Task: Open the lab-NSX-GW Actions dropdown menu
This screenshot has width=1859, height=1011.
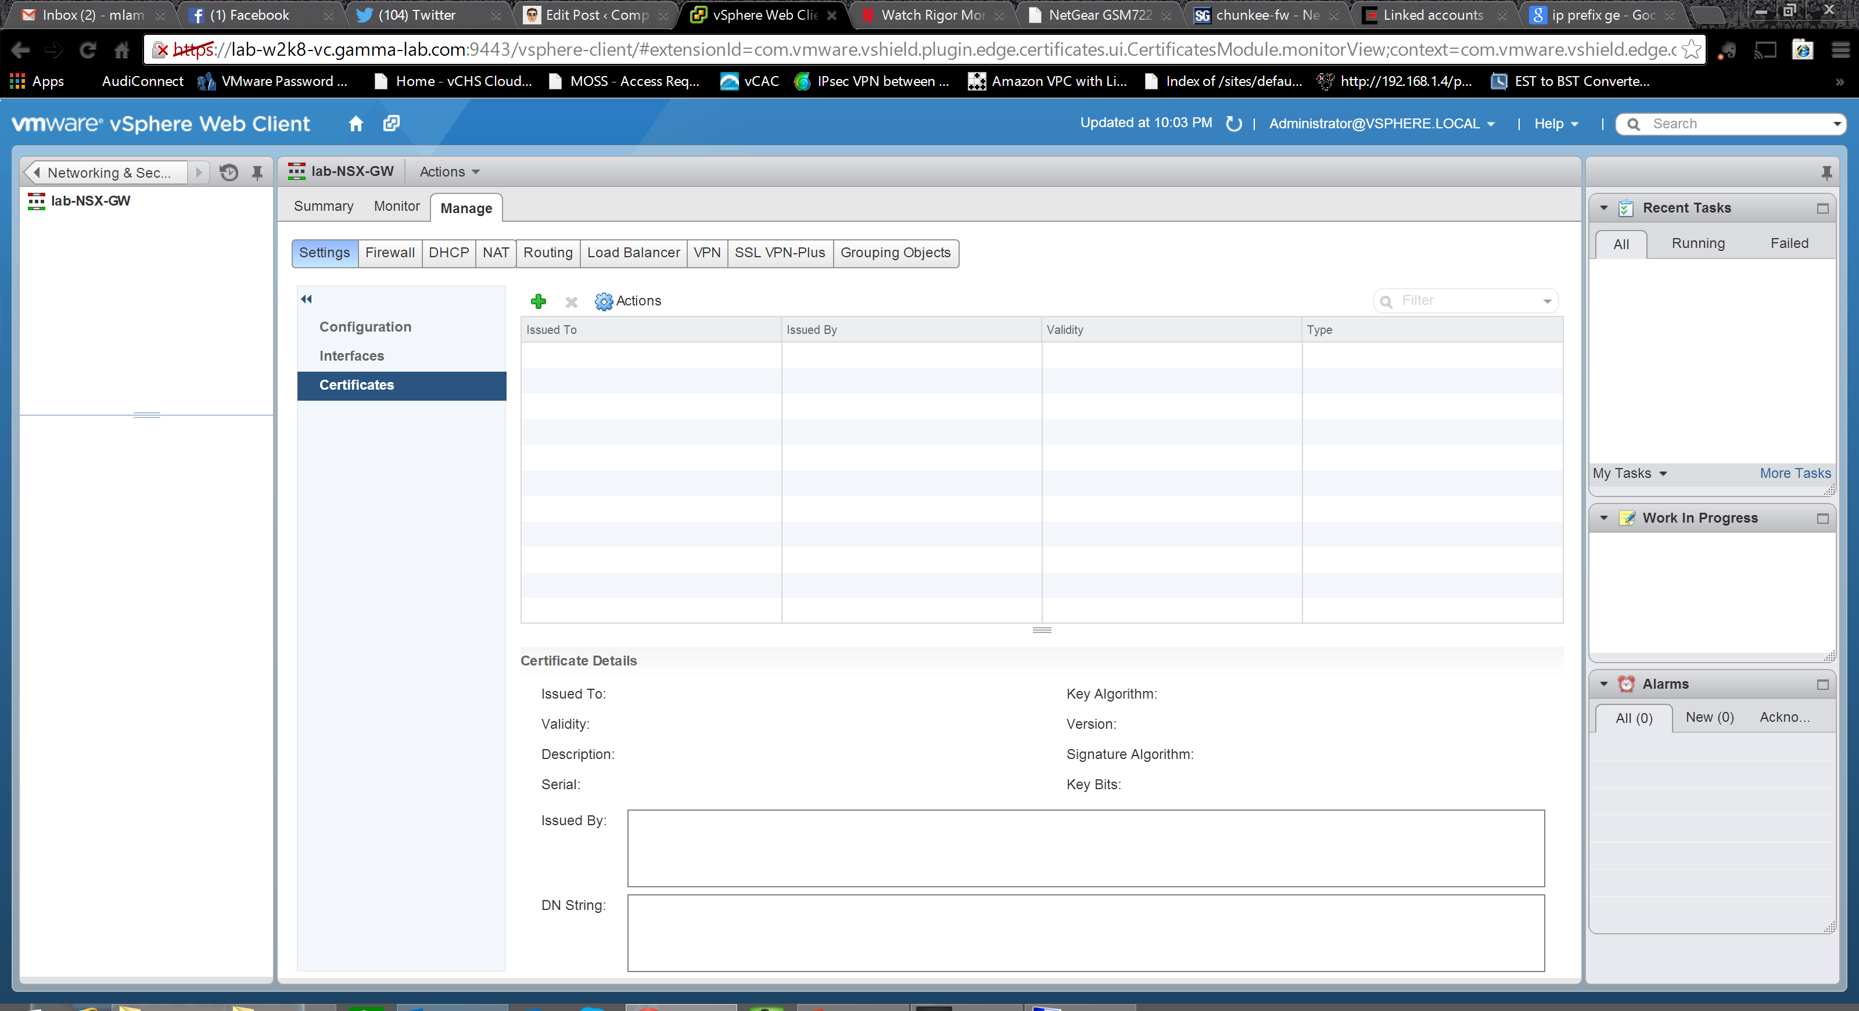Action: tap(450, 172)
